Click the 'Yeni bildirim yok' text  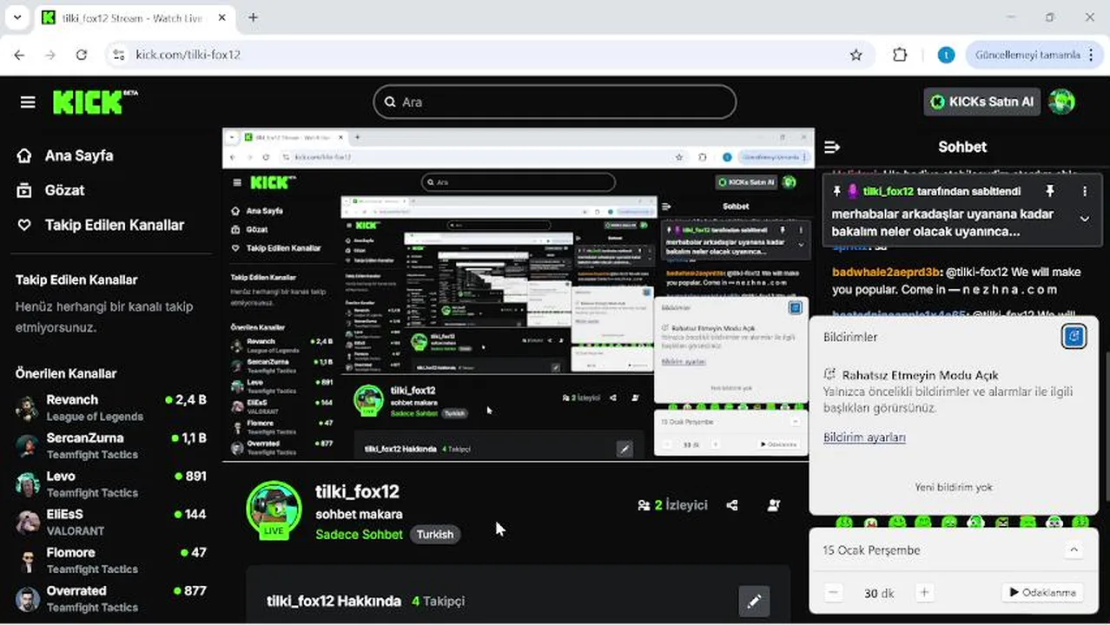coord(953,487)
